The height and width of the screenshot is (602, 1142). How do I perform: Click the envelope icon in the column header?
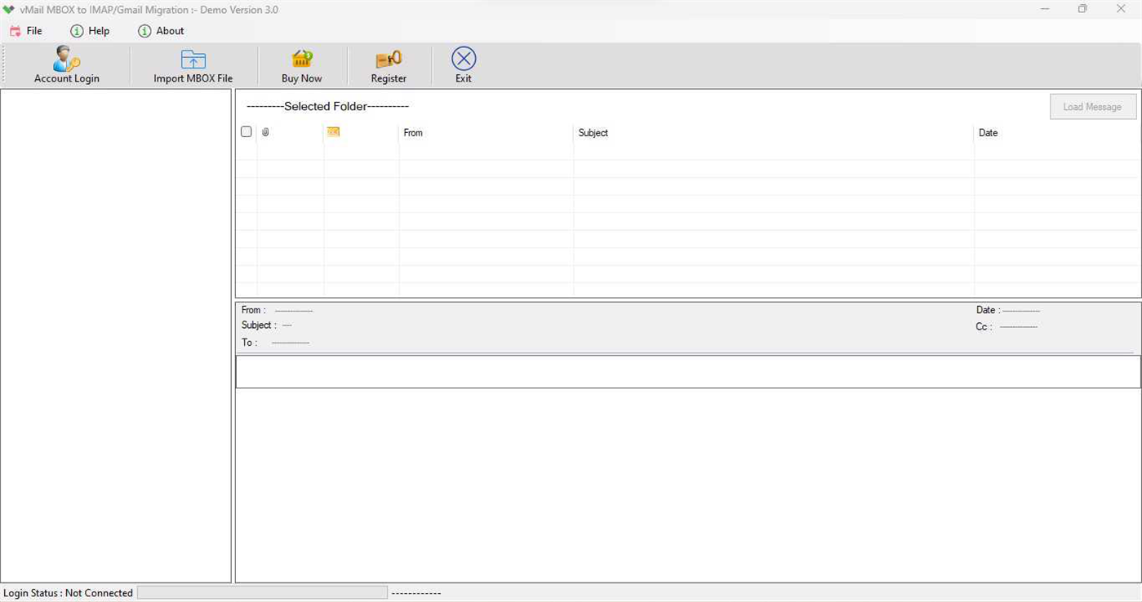click(x=332, y=131)
